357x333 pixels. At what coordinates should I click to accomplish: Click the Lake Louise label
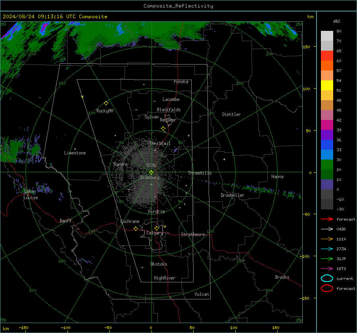coord(31,194)
